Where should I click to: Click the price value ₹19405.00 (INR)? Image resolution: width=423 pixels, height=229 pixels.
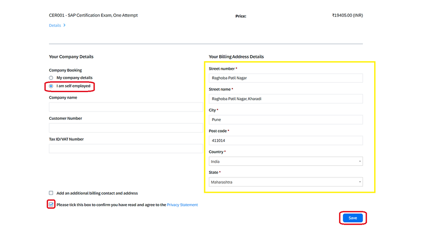point(347,15)
